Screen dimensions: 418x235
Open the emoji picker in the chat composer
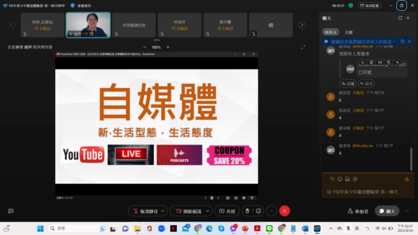pos(340,179)
